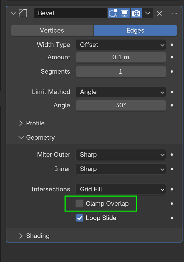This screenshot has width=184, height=262.
Task: Switch to the Vertices tab
Action: [52, 30]
